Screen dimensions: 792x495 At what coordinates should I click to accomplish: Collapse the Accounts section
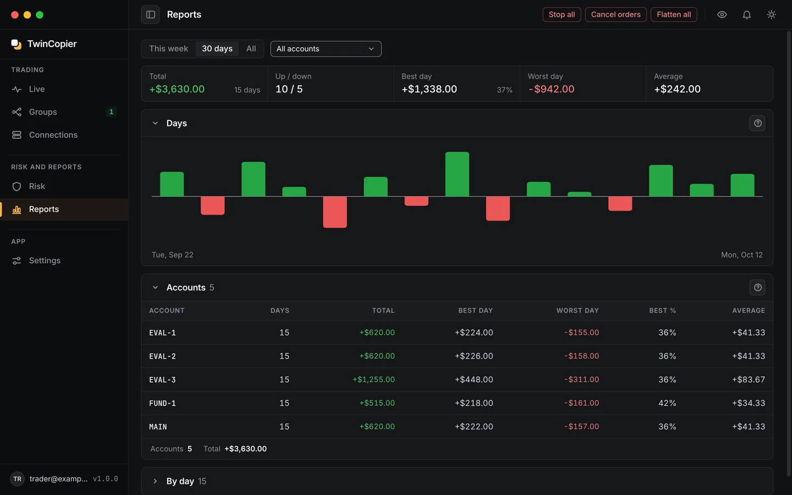tap(155, 288)
